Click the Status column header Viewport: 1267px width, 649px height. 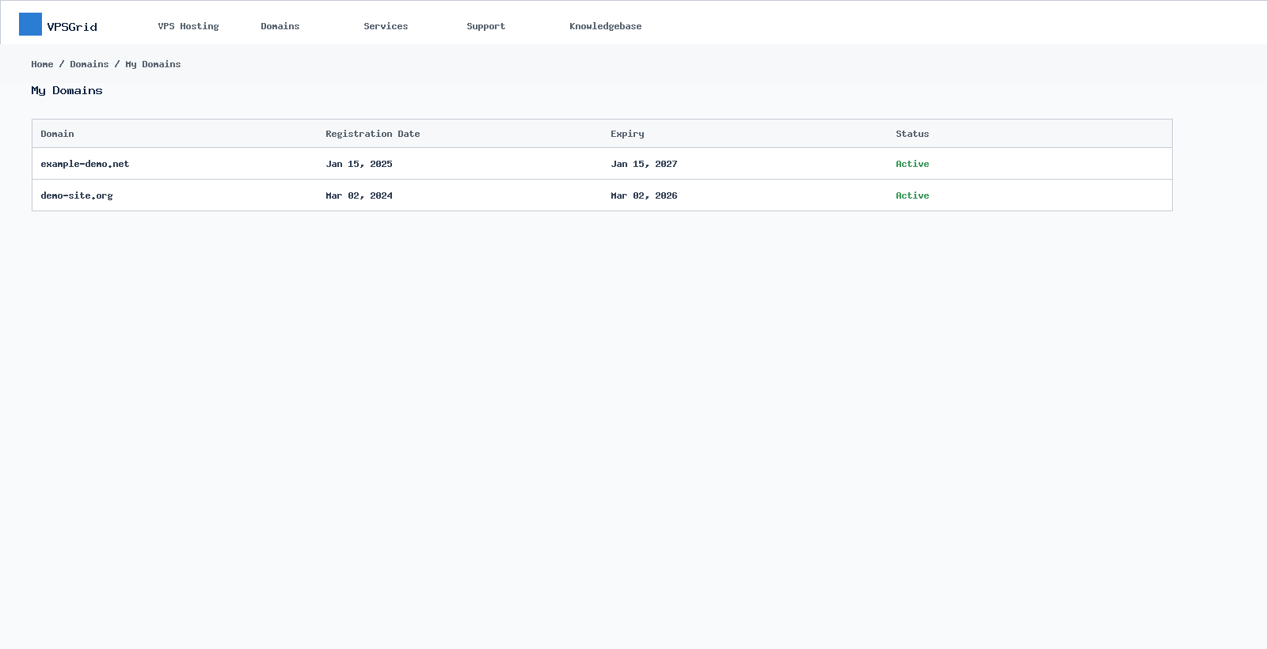click(912, 134)
